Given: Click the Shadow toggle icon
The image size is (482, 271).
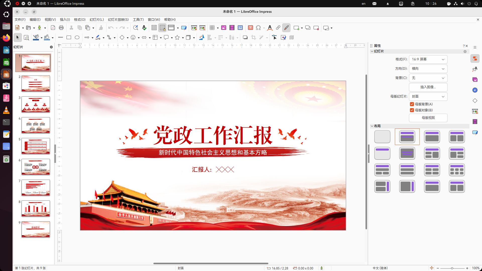Looking at the screenshot, I should (x=245, y=38).
